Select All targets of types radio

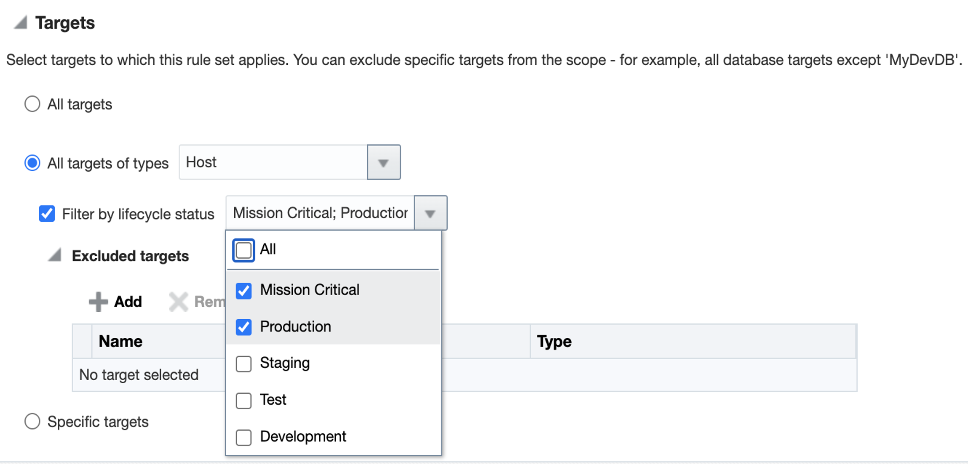(32, 163)
